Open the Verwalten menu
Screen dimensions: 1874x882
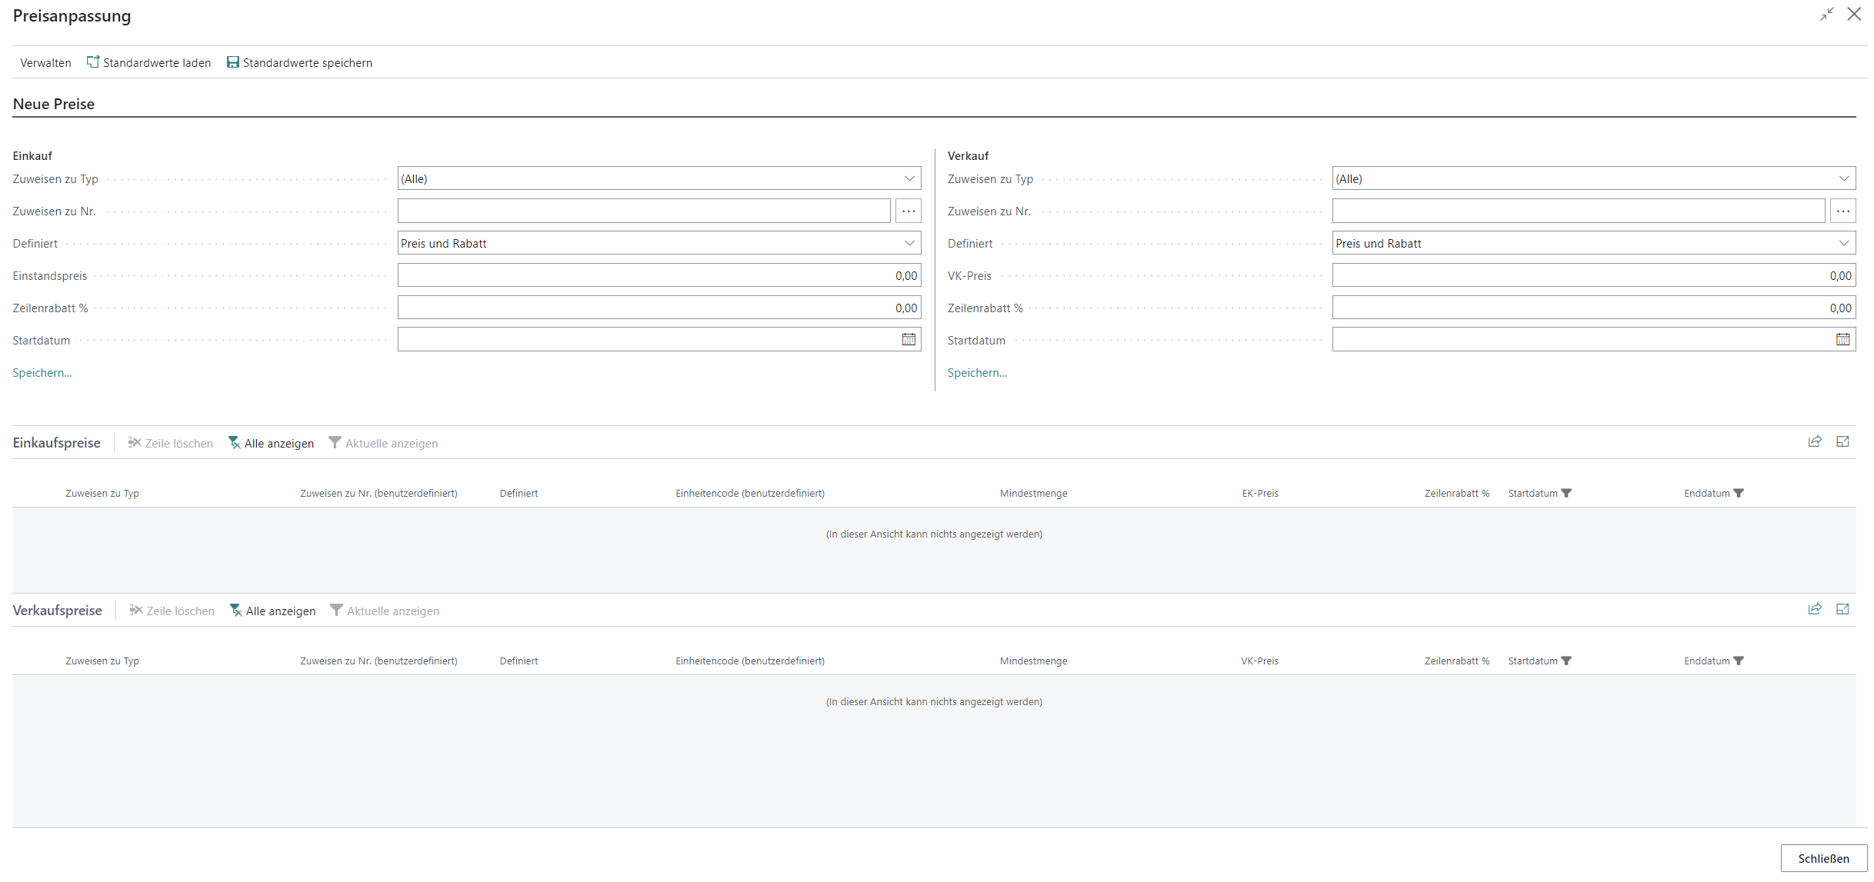[45, 63]
